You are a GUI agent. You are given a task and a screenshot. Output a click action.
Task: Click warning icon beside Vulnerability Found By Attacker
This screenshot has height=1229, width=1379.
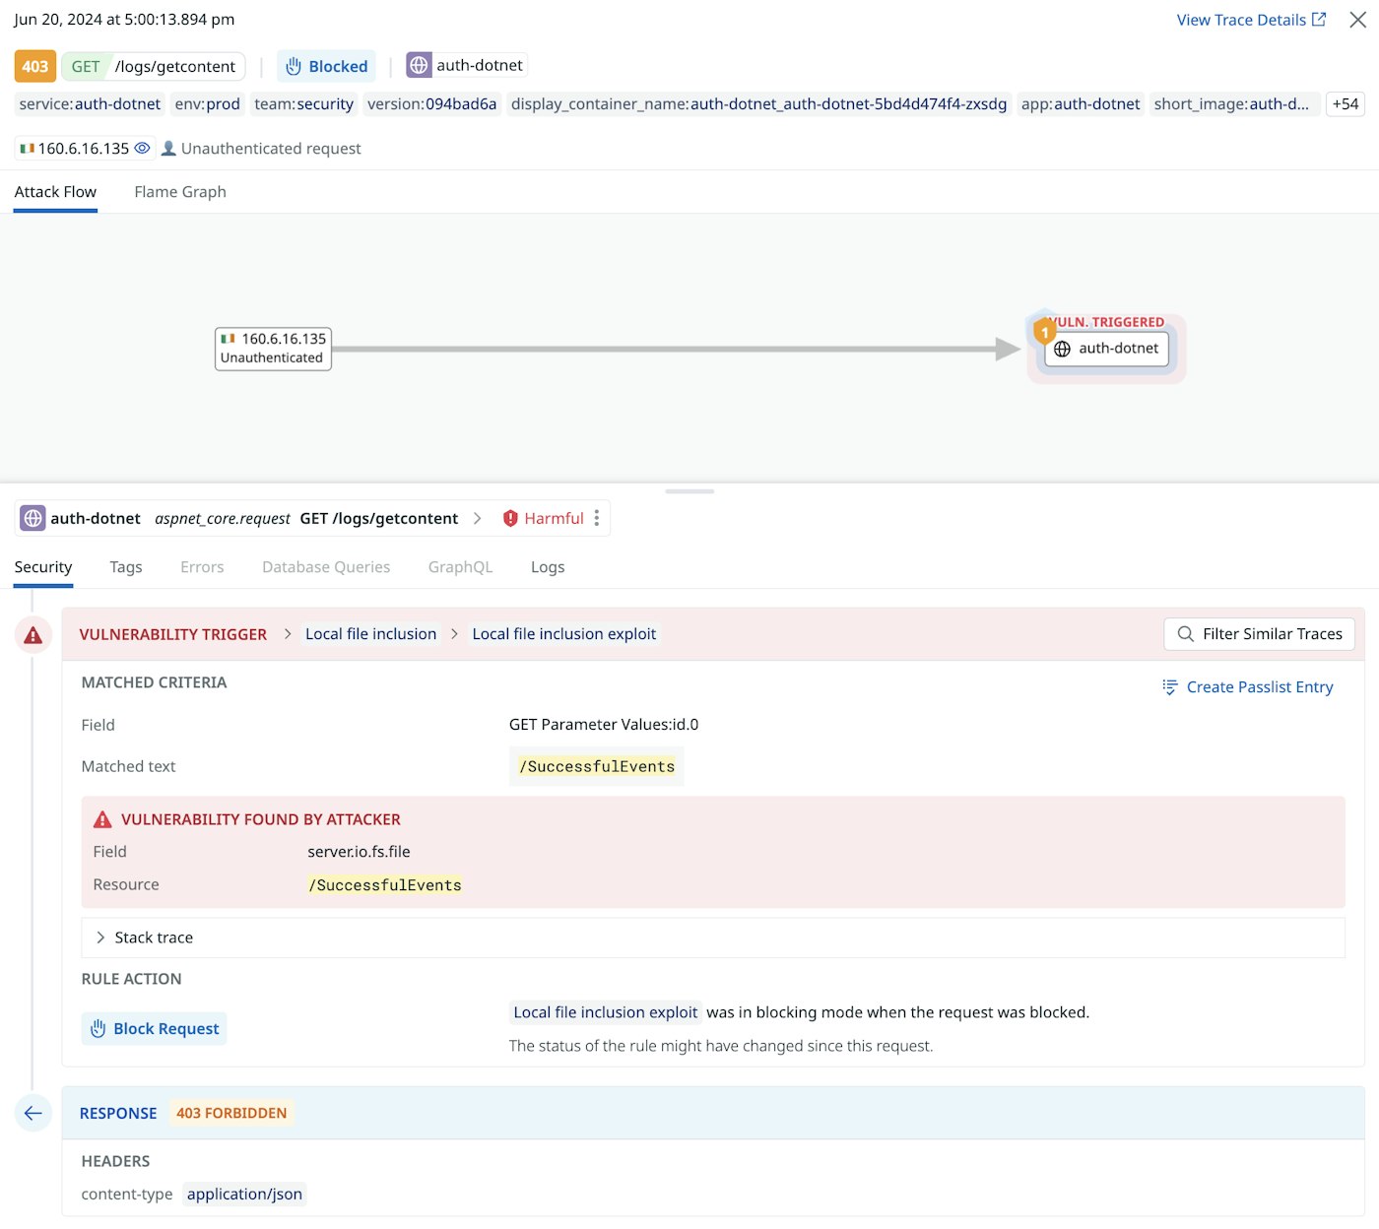click(102, 819)
